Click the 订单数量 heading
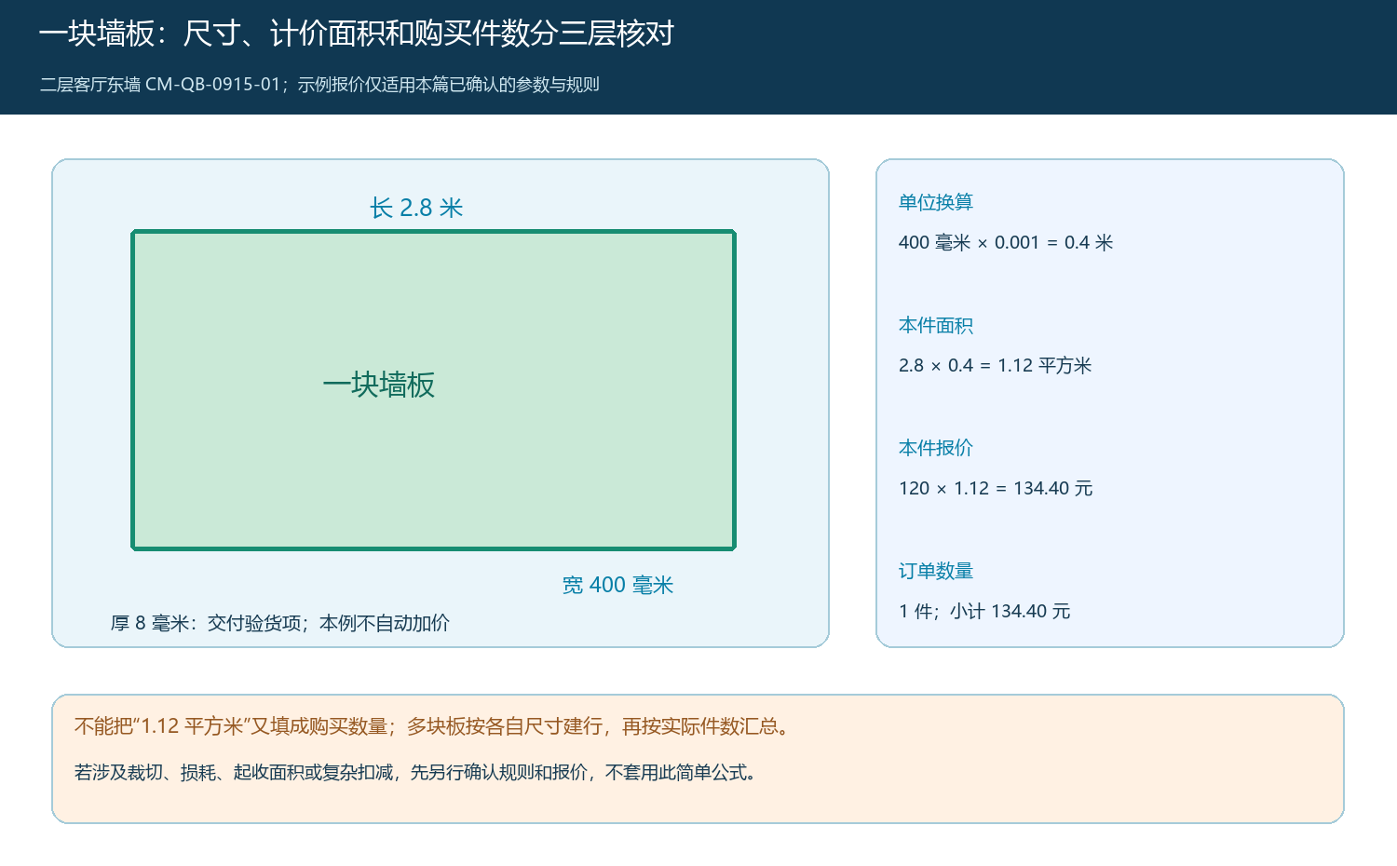Viewport: 1397px width, 866px height. (x=935, y=571)
